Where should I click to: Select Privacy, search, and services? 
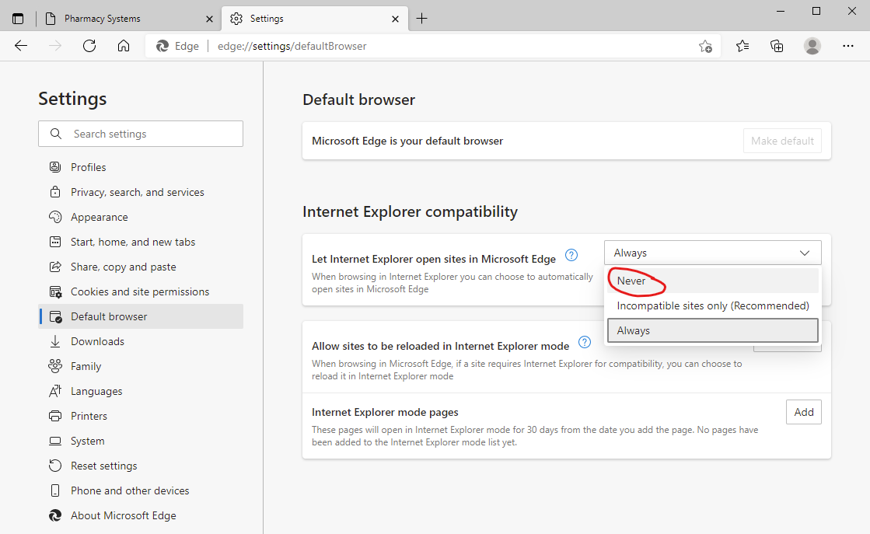tap(137, 191)
